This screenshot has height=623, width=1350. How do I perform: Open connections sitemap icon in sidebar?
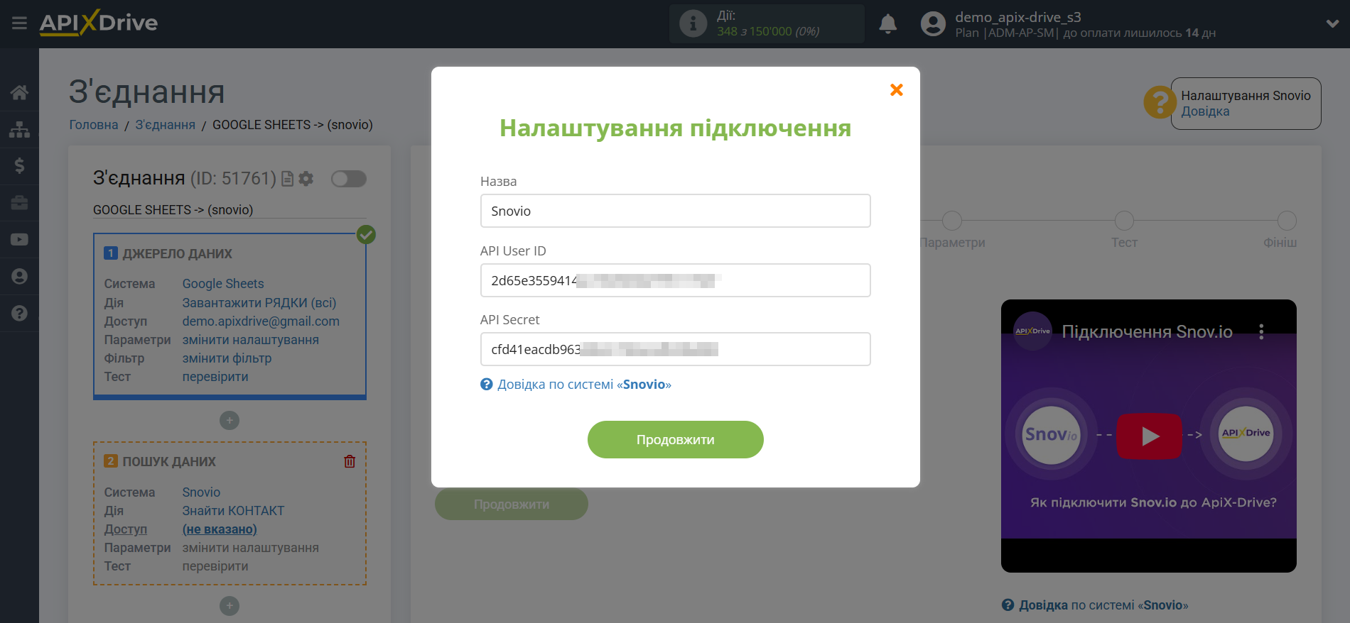[19, 129]
